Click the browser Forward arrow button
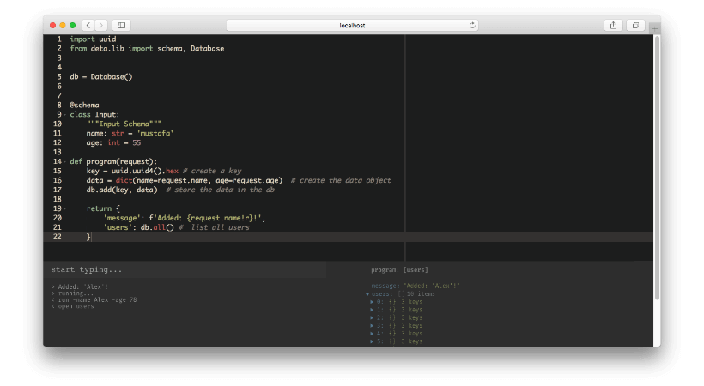The height and width of the screenshot is (386, 704). coord(101,26)
